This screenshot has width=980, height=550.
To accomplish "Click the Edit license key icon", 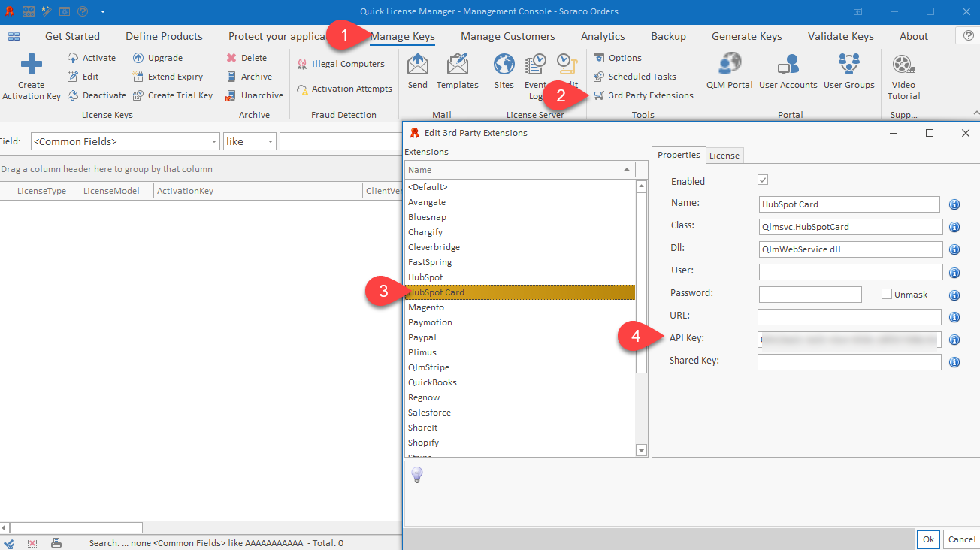I will [x=73, y=77].
